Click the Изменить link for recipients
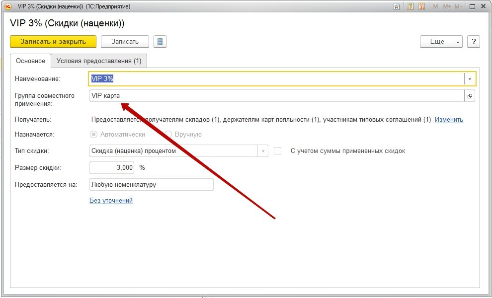This screenshot has width=492, height=298. pos(449,119)
